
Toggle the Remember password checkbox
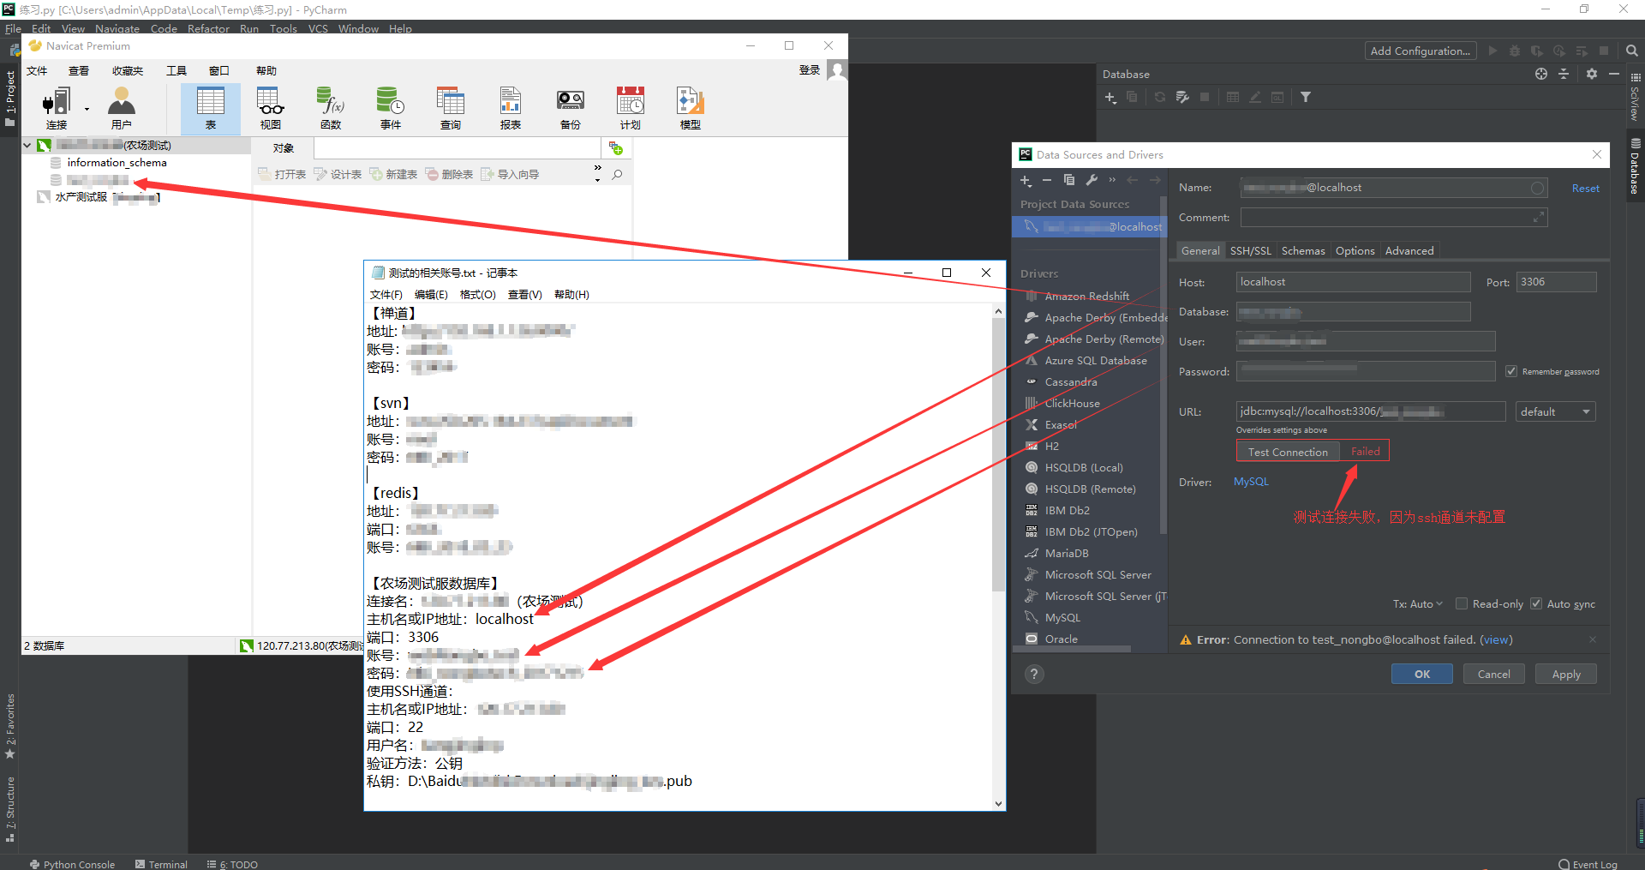point(1511,371)
